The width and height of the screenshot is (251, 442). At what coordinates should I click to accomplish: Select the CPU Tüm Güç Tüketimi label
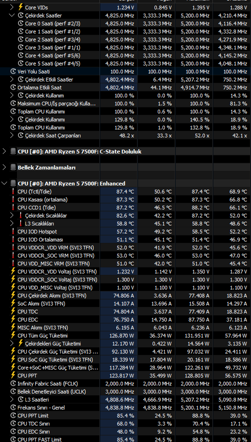[42, 336]
